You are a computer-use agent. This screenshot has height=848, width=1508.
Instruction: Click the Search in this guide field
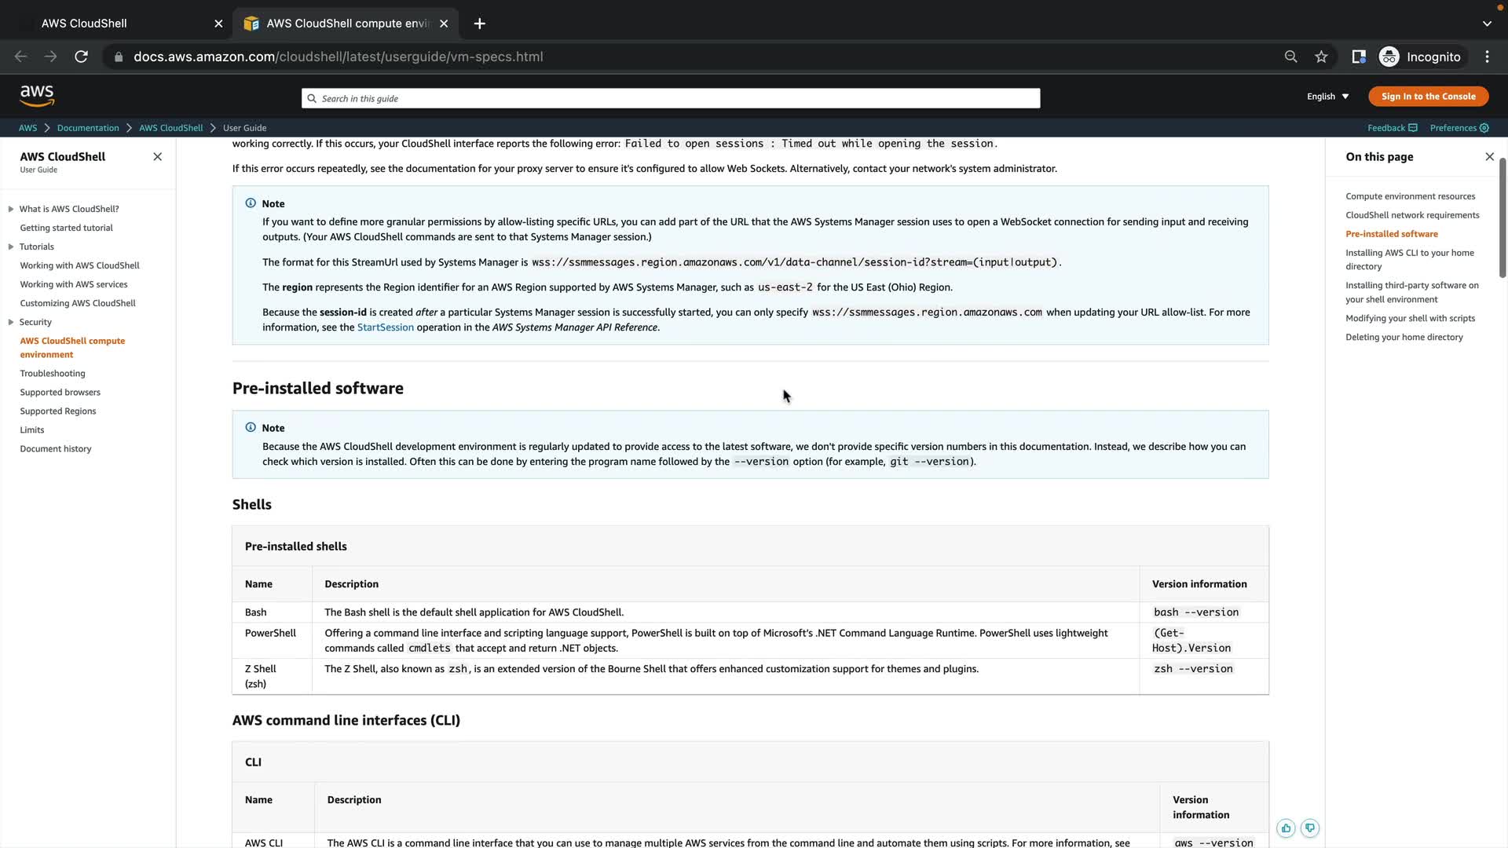coord(670,98)
